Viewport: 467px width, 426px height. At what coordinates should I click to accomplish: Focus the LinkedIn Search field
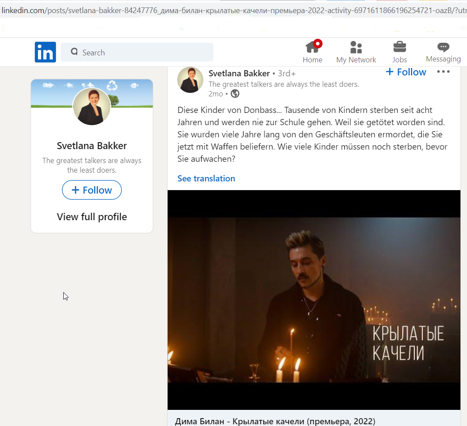(137, 52)
